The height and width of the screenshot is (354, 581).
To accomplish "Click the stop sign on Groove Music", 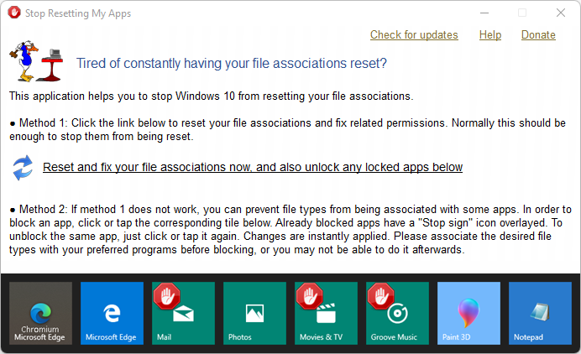I will pos(381,296).
